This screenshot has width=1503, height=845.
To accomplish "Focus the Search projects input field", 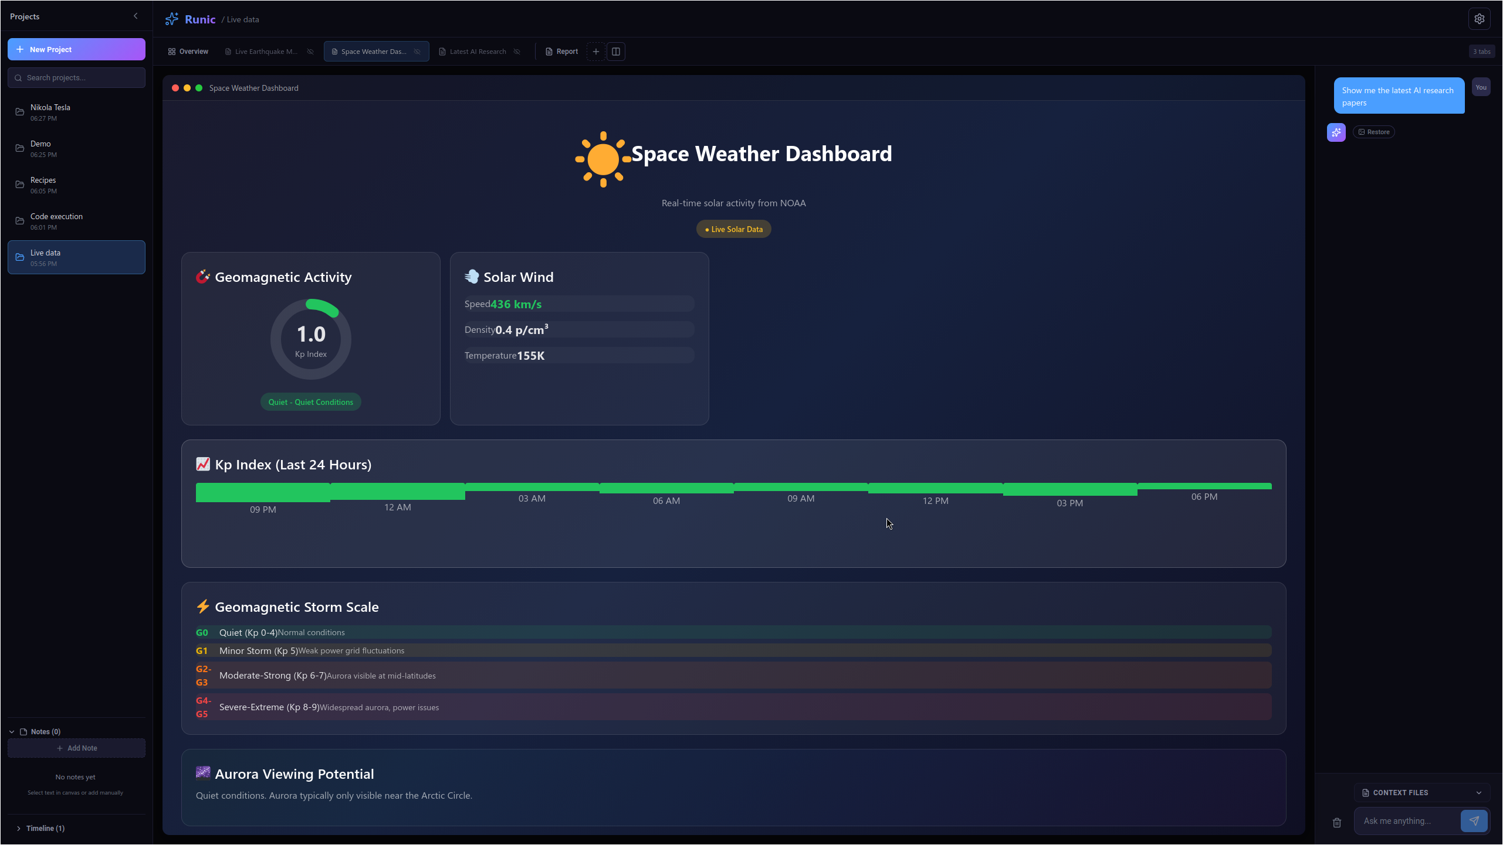I will 76,77.
